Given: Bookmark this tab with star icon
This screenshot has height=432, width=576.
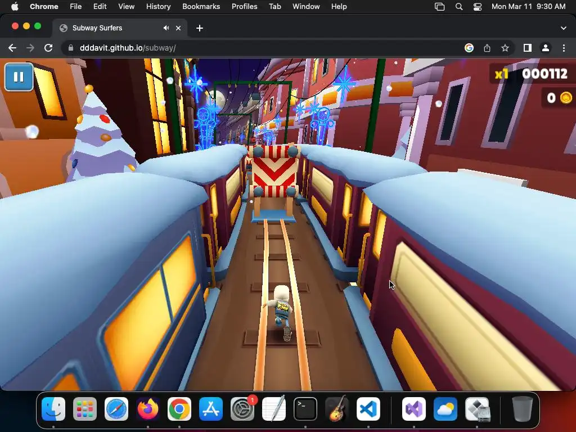Looking at the screenshot, I should coord(505,48).
